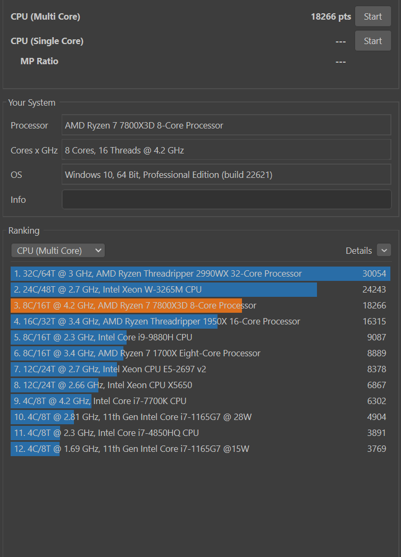This screenshot has height=557, width=401.
Task: Select the Threadripper 2990WX ranking row
Action: (x=200, y=273)
